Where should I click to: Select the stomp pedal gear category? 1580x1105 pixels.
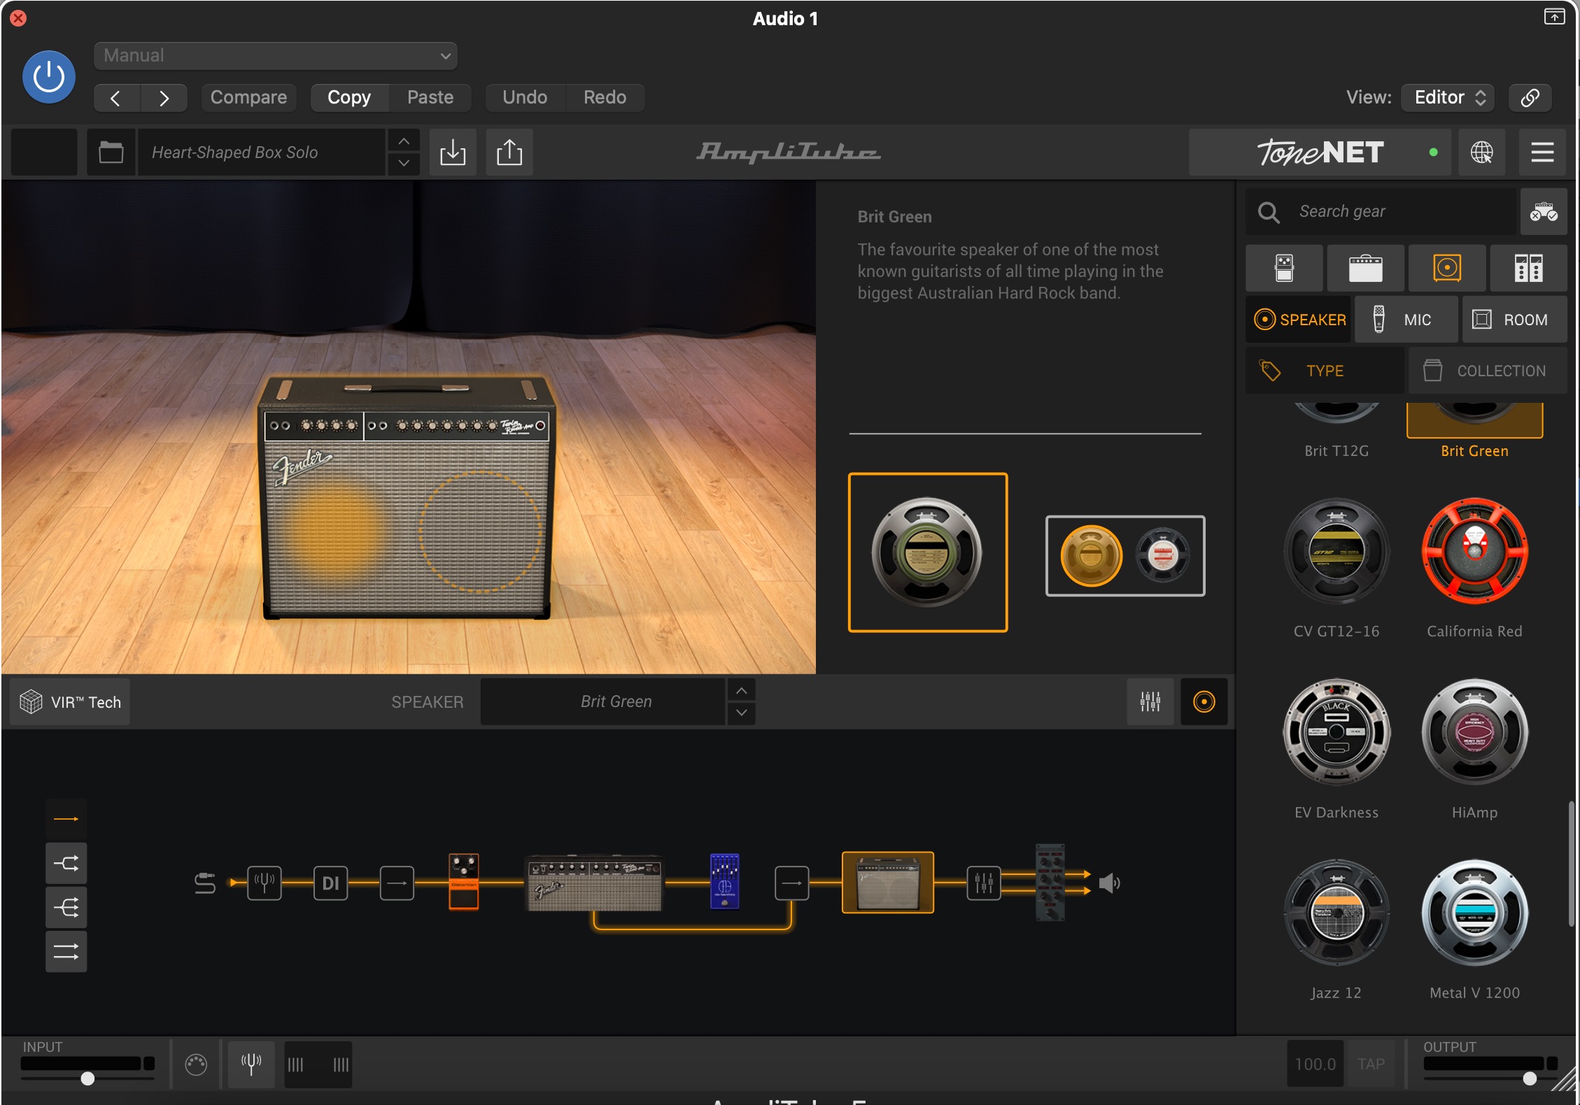[1284, 268]
